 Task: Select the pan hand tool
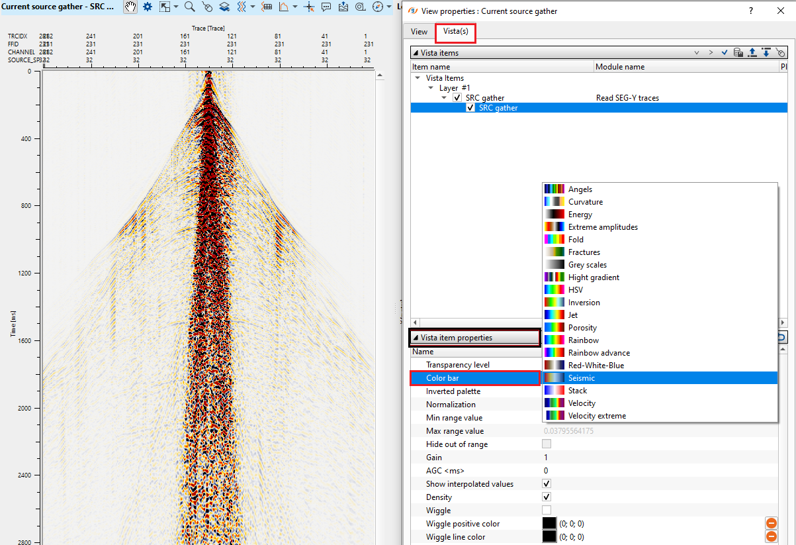(130, 7)
